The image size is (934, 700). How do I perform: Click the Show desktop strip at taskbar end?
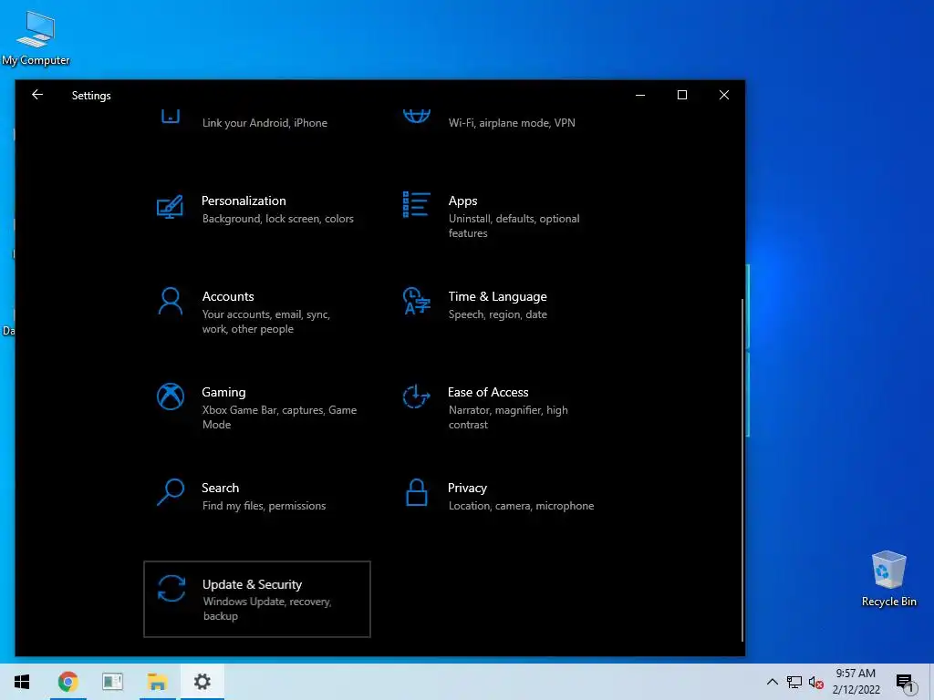click(931, 682)
